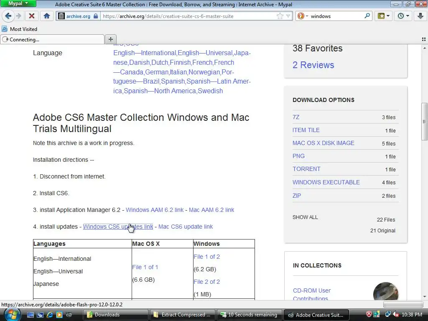428x321 pixels.
Task: Open the browser home page
Action: click(x=47, y=16)
